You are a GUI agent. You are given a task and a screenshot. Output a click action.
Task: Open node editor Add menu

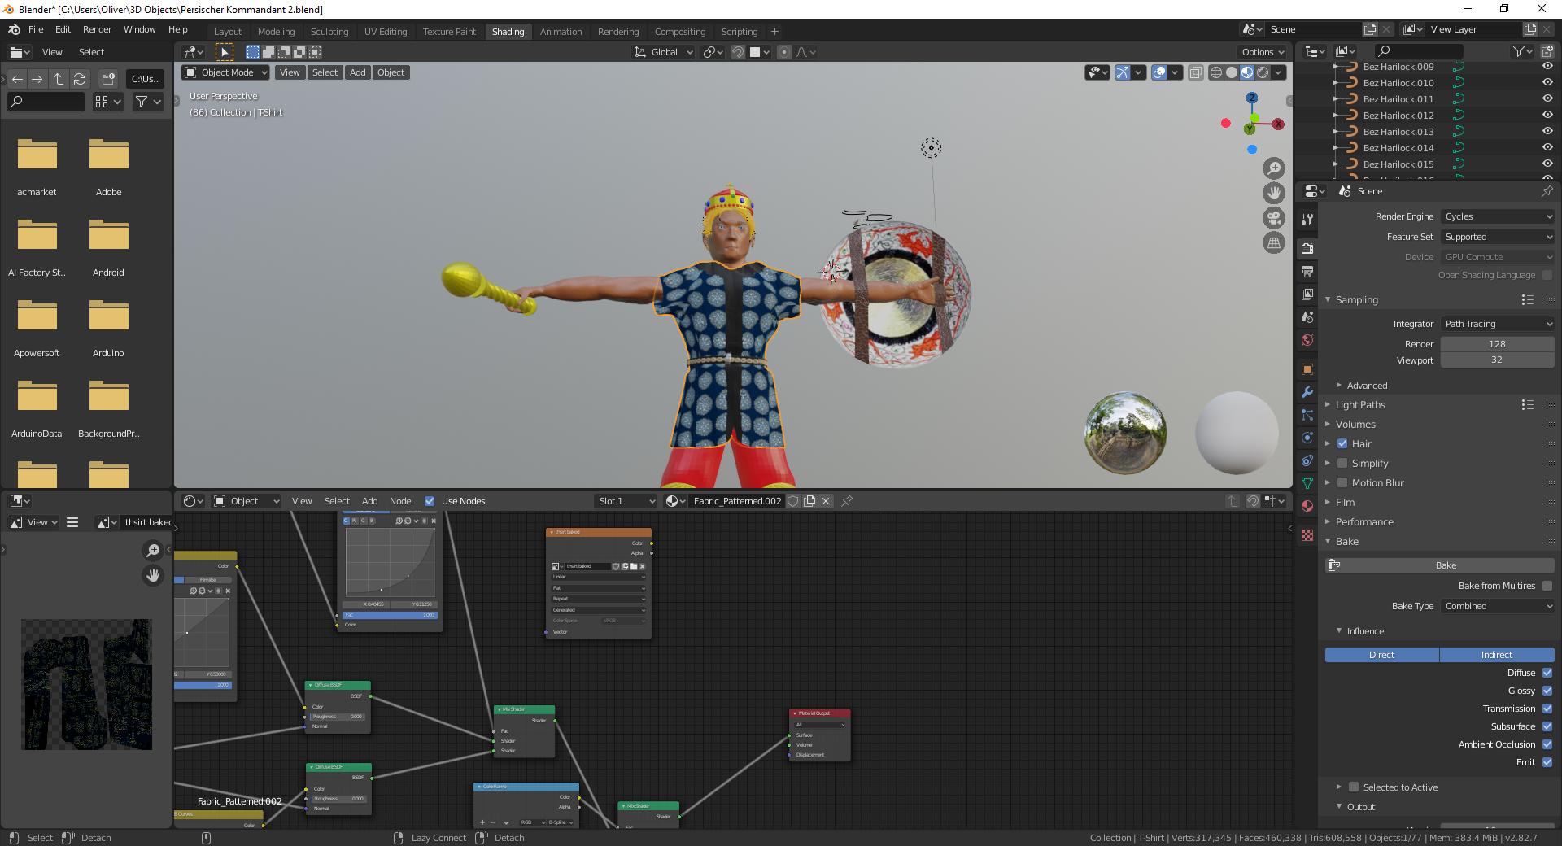click(369, 501)
